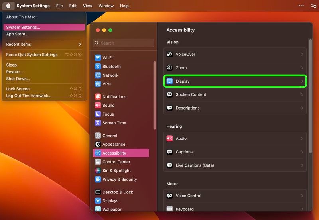Viewport: 319px width, 220px height.
Task: Click the Wi-Fi sidebar icon
Action: tap(98, 58)
